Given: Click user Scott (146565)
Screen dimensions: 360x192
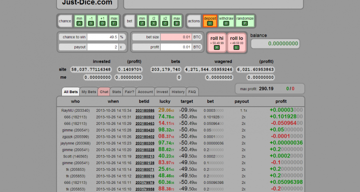Looking at the screenshot, I should point(75,156).
